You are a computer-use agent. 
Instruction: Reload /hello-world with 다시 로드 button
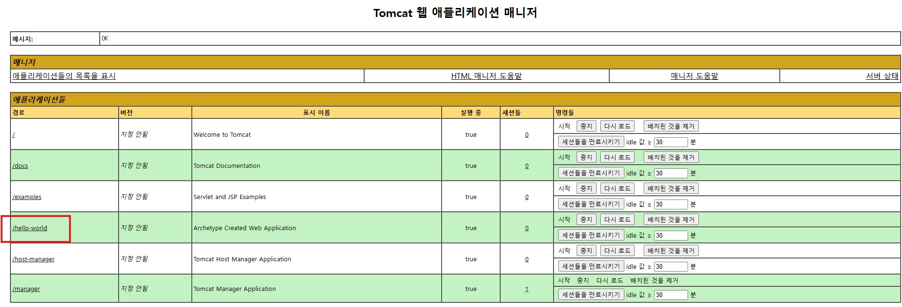[617, 220]
